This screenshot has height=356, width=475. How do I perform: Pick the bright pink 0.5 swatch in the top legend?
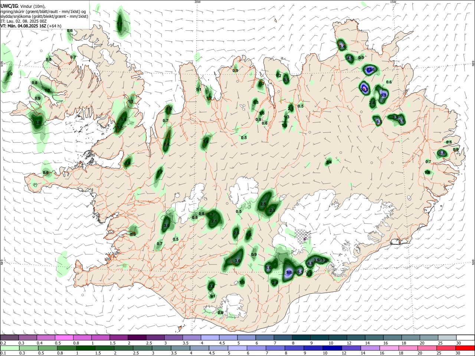pos(64,337)
